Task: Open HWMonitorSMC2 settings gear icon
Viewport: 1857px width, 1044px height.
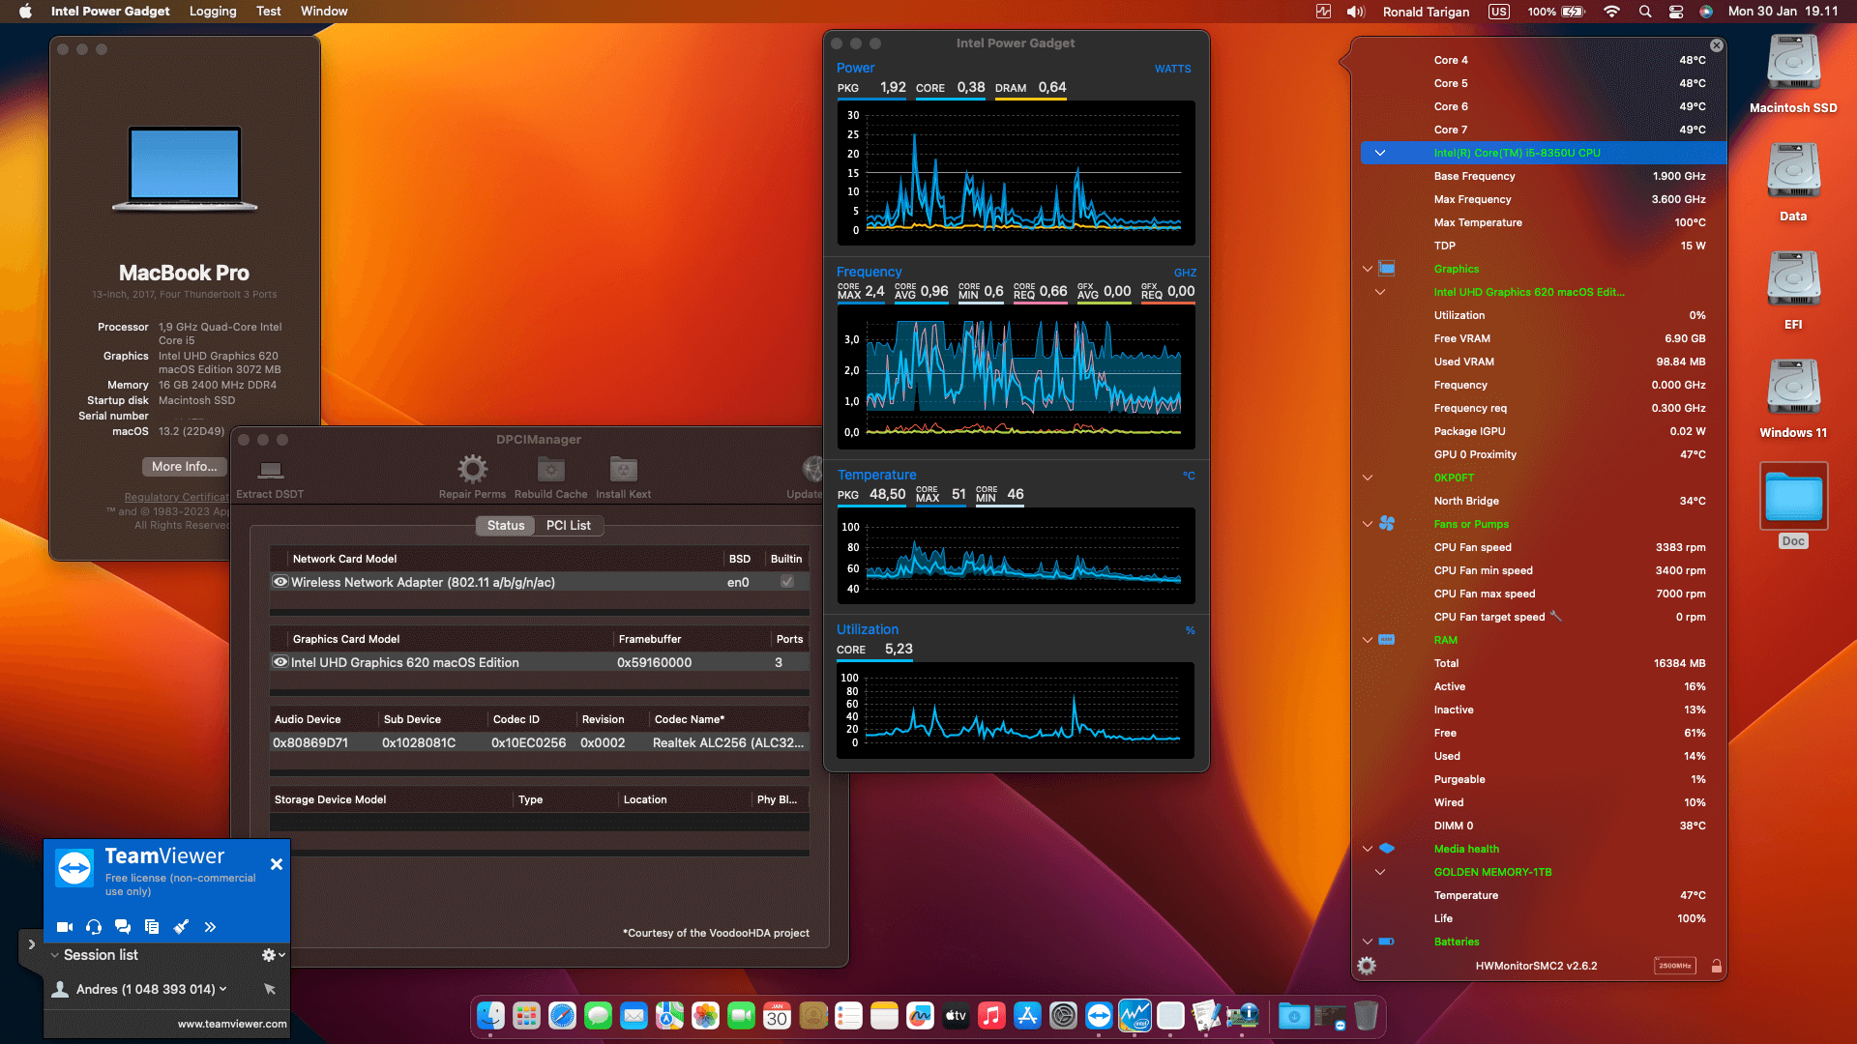Action: tap(1367, 966)
